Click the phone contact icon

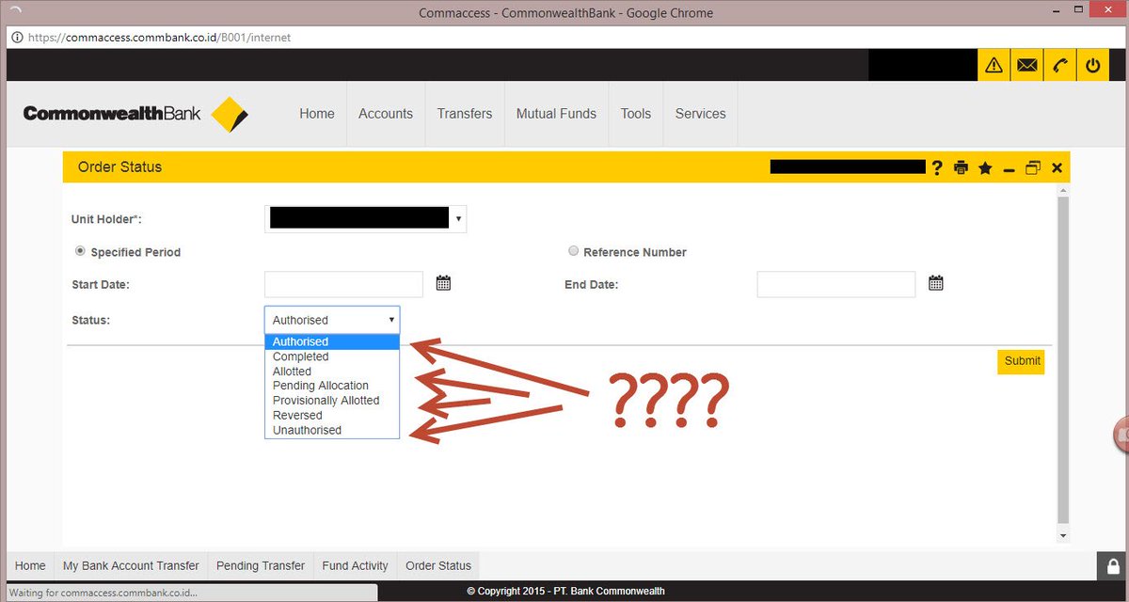pos(1059,65)
